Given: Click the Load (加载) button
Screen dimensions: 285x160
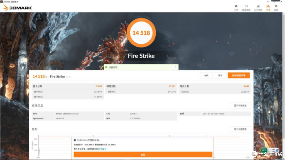Looking at the screenshot, I should tap(206, 75).
